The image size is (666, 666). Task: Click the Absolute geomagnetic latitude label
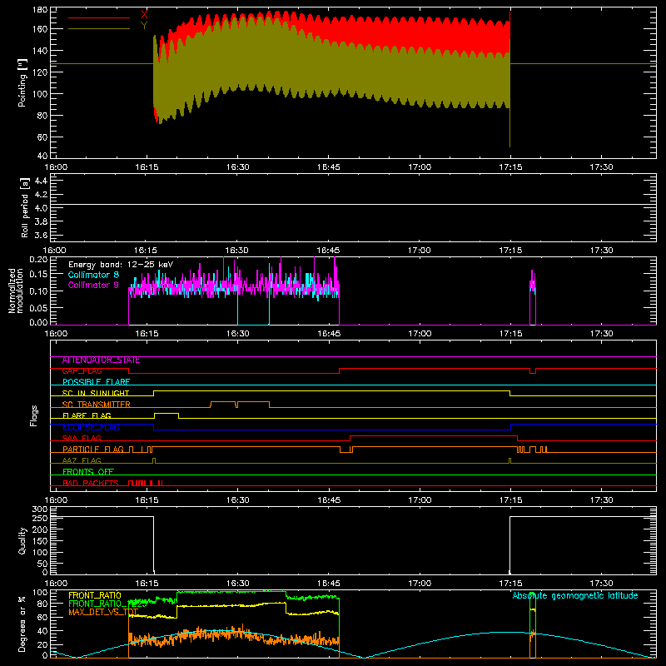click(x=575, y=595)
